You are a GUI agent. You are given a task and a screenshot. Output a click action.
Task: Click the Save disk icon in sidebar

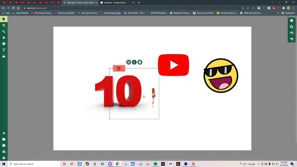pos(4,146)
